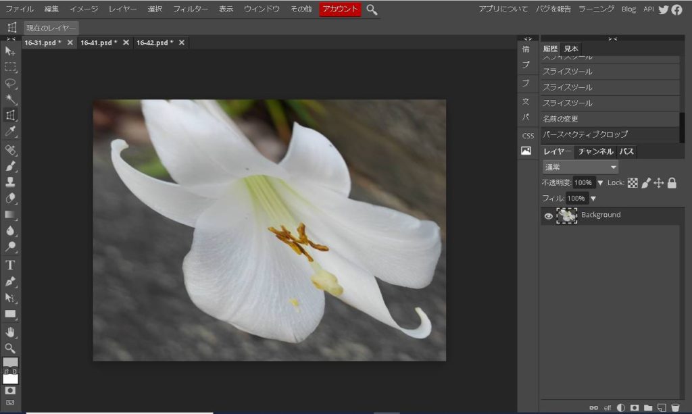Screen dimensions: 692x414
Task: Open the ラーニング link
Action: (x=597, y=9)
